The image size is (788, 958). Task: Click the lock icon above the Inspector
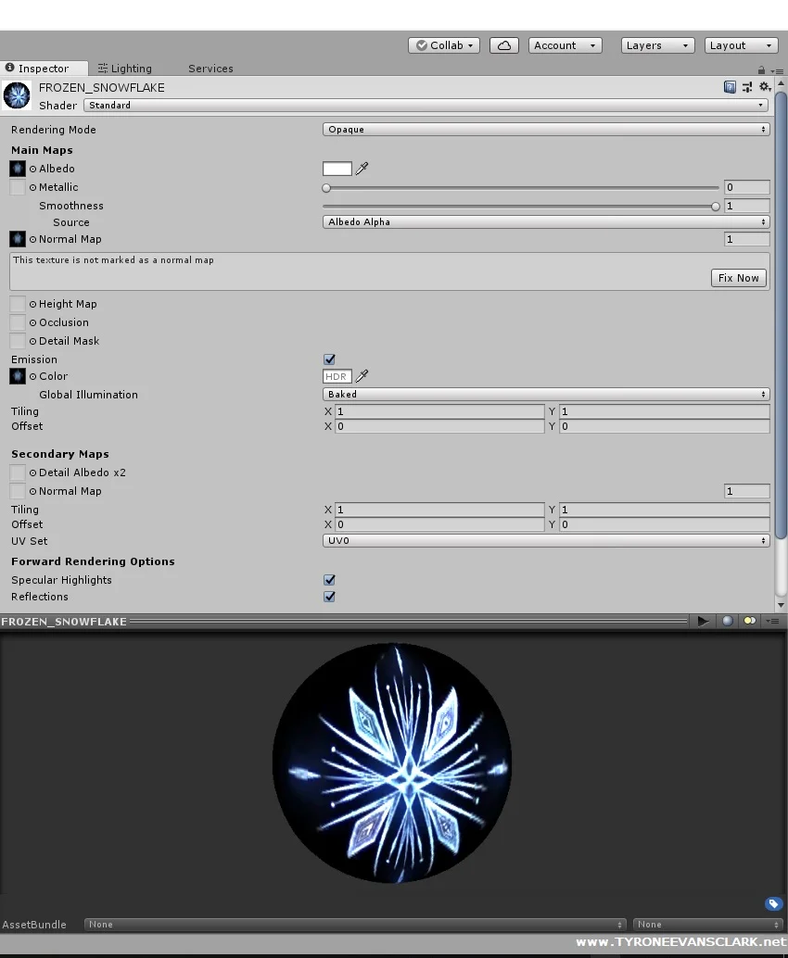(x=759, y=69)
